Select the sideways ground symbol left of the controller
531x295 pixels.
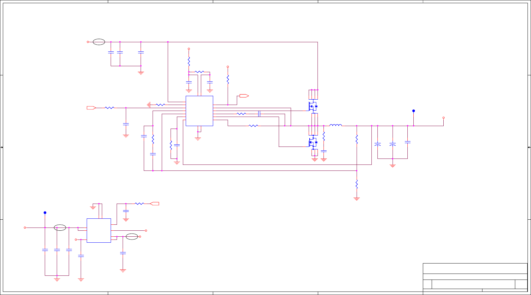coord(149,105)
